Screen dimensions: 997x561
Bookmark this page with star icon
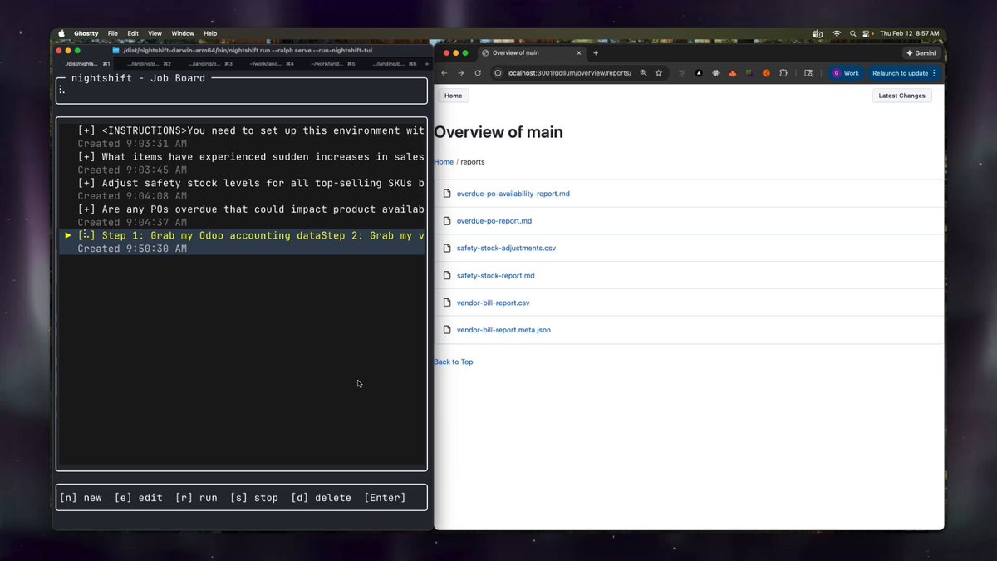click(x=659, y=73)
